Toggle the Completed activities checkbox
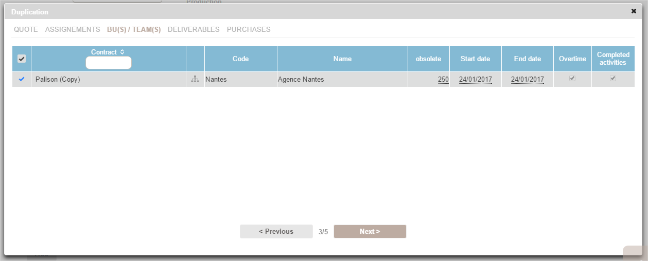Image resolution: width=648 pixels, height=261 pixels. tap(612, 79)
